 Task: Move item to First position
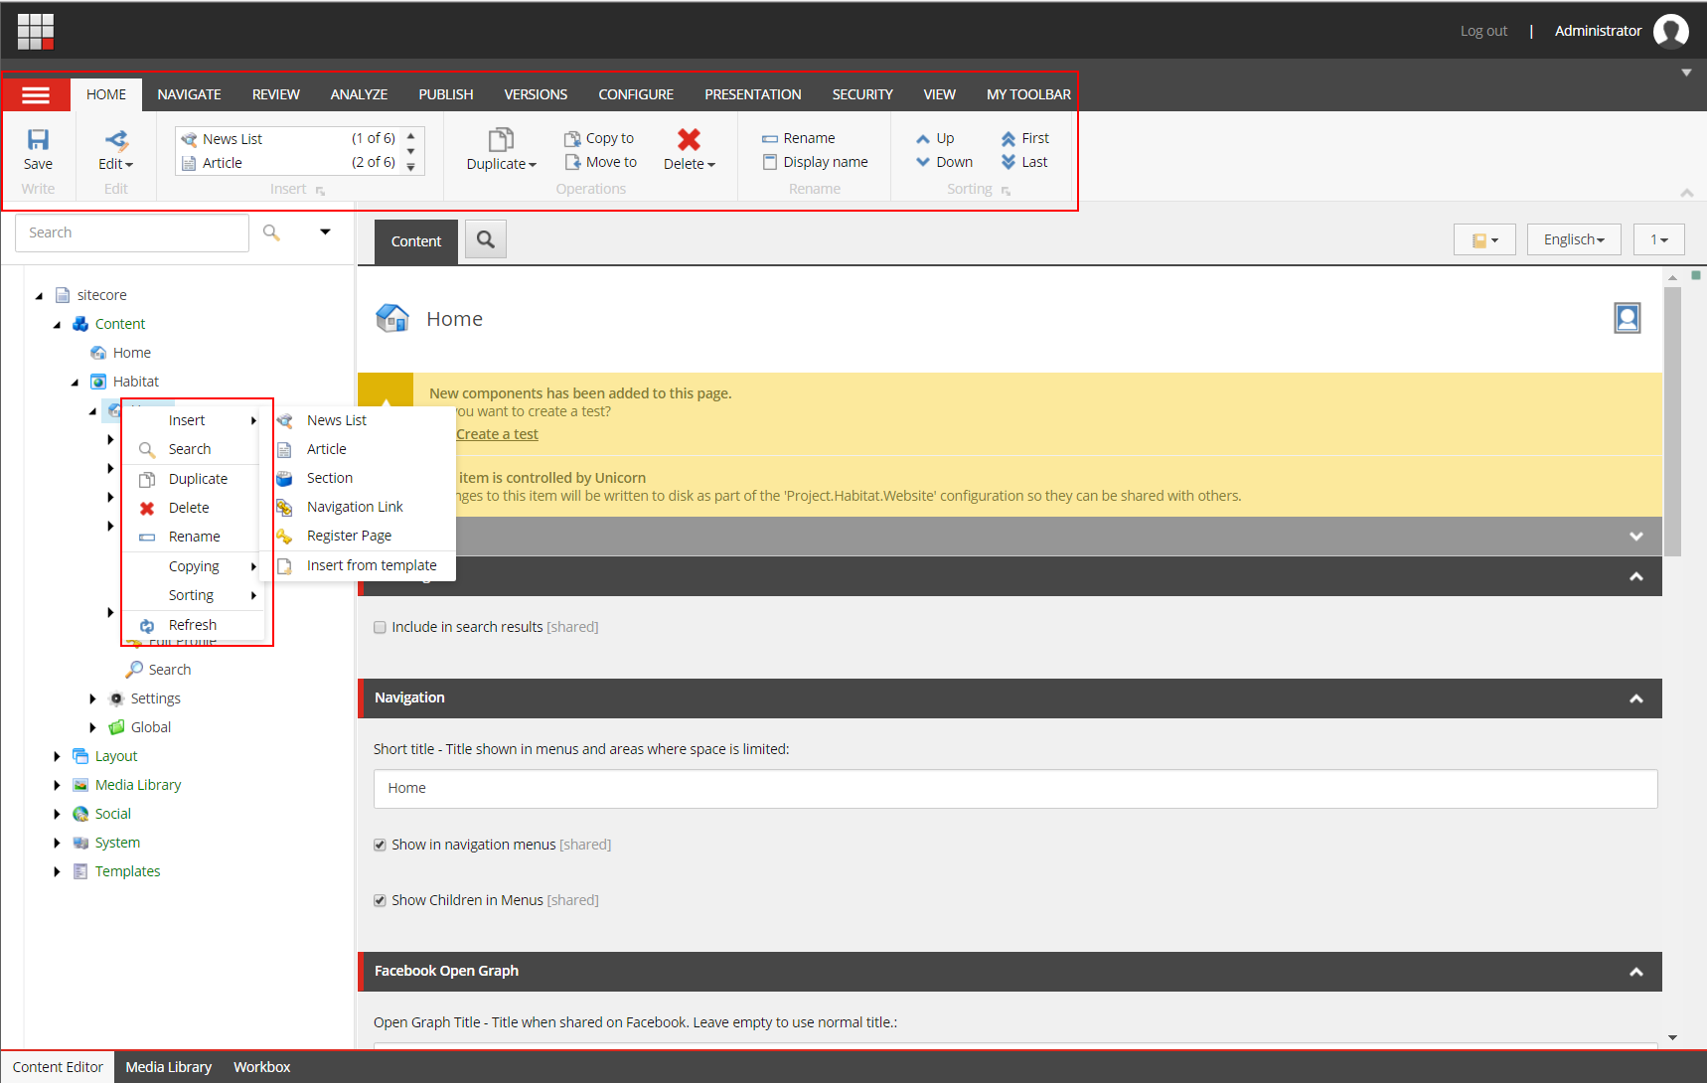[1024, 138]
